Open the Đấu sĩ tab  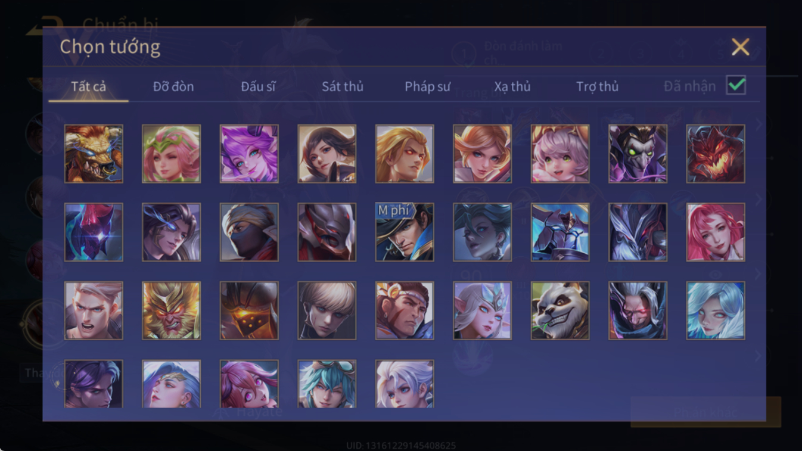258,86
